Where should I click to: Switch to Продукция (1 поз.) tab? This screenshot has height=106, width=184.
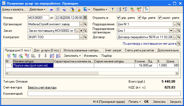click(18, 50)
